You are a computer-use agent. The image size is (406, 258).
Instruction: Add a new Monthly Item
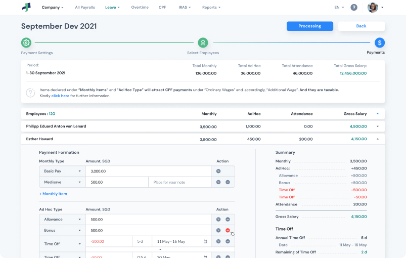53,194
